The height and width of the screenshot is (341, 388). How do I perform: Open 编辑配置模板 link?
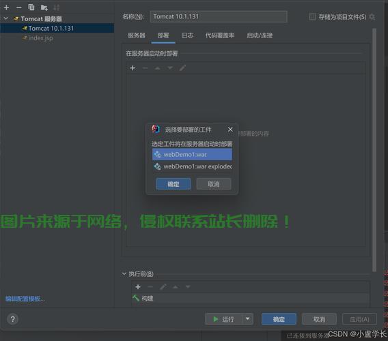coord(25,299)
